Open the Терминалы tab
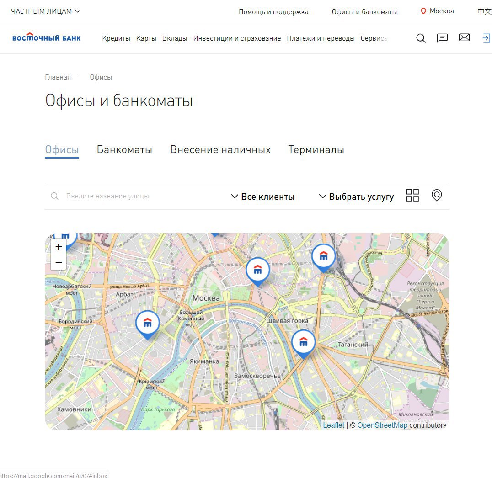Screen dimensions: 492x478 [316, 149]
